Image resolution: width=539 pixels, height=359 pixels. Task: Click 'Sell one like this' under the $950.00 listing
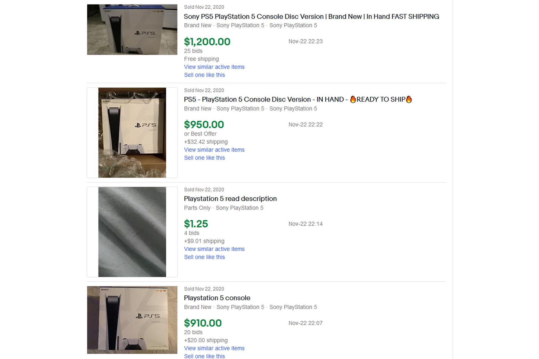(x=204, y=158)
